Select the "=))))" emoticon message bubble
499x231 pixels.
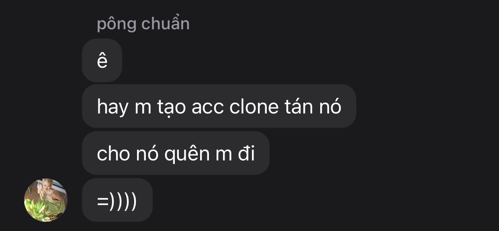click(117, 200)
